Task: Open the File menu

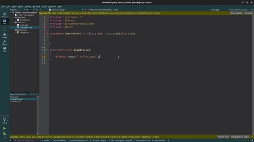Action: click(3, 7)
